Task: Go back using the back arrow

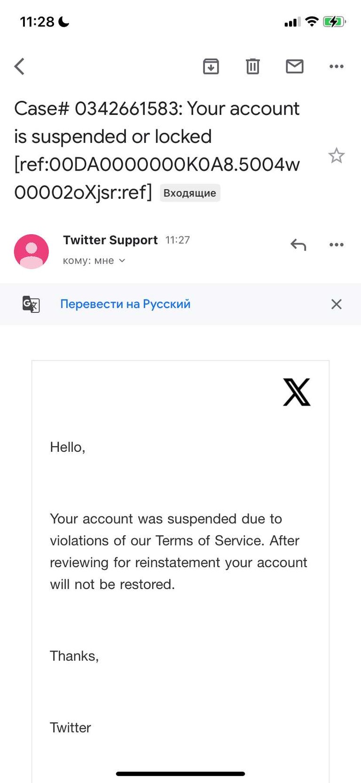Action: [19, 66]
